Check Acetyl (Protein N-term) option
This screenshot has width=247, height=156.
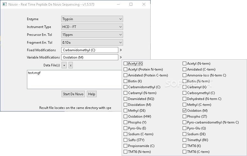tap(125, 69)
